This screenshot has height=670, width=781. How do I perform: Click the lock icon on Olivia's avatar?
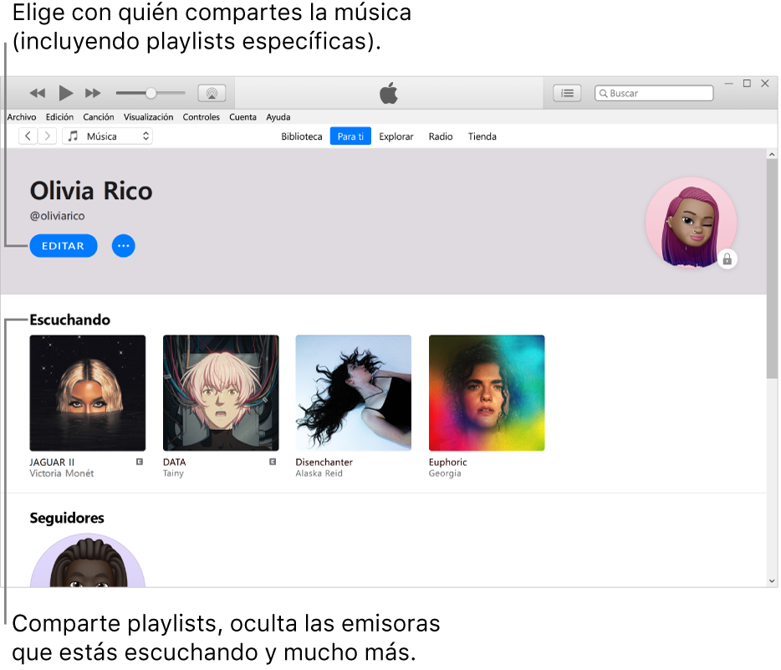point(727,259)
